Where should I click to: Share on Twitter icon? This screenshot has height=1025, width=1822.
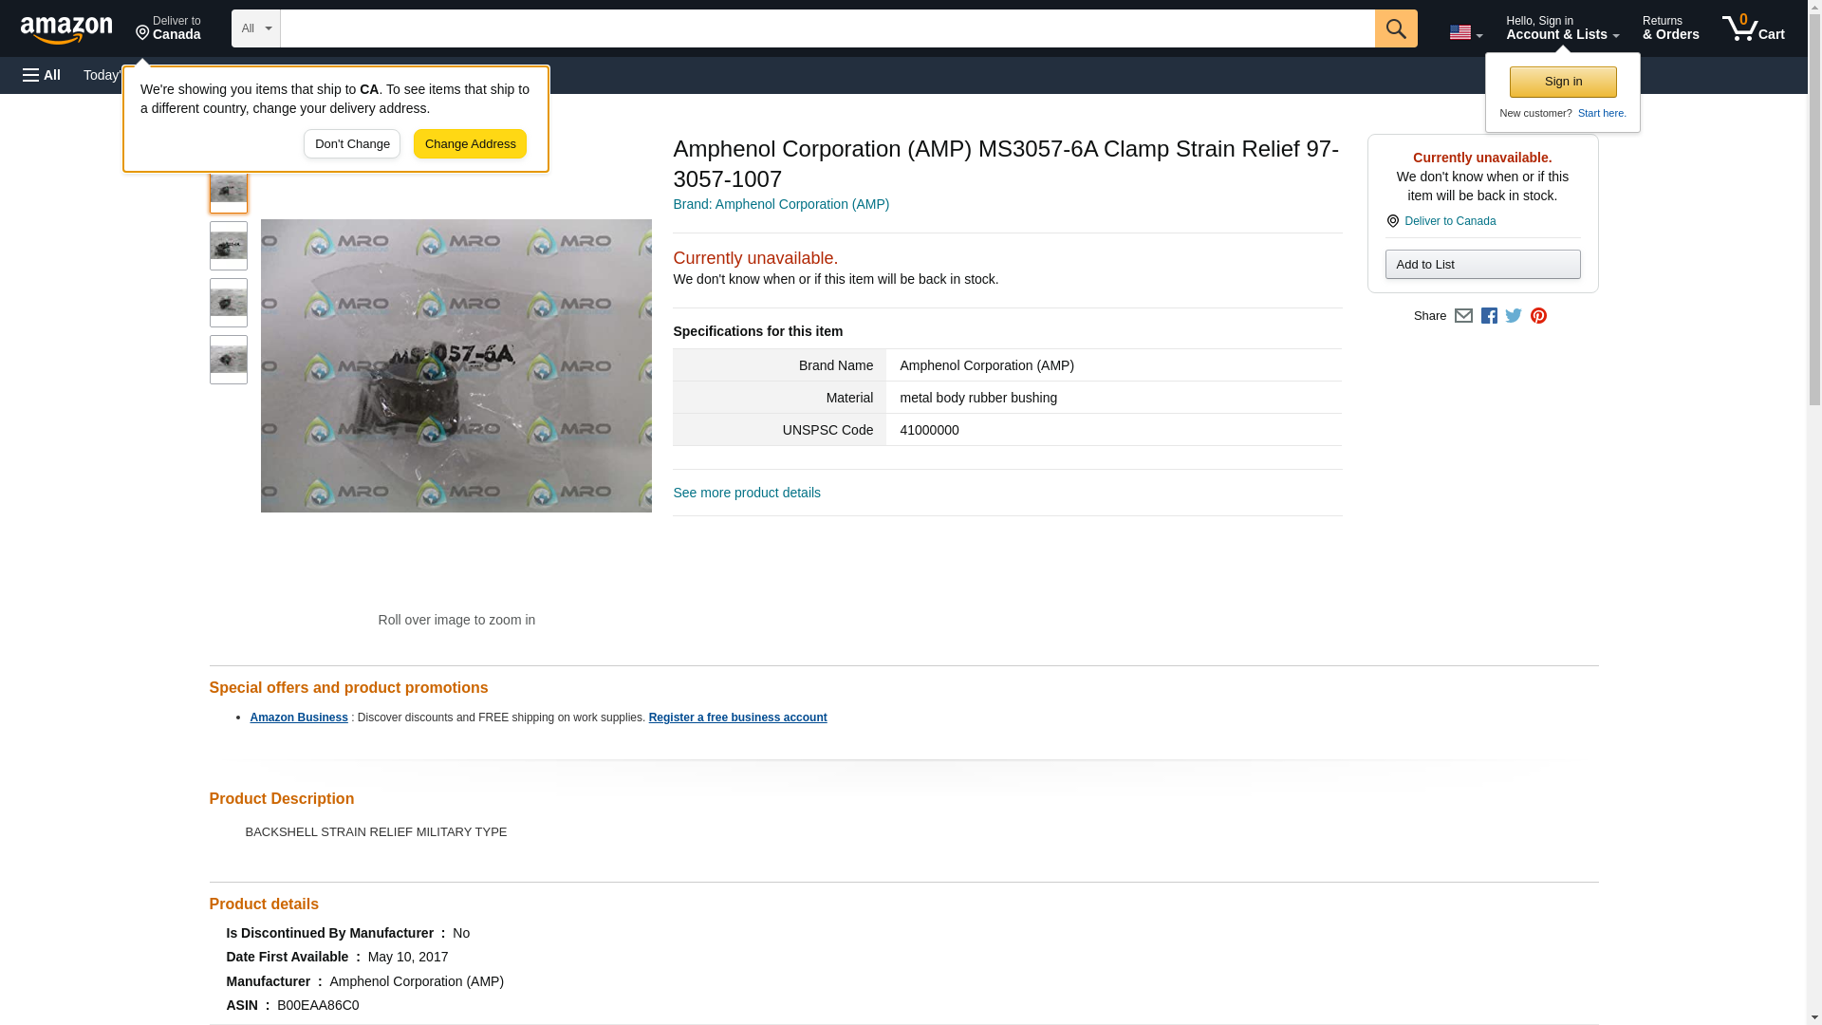(x=1514, y=316)
